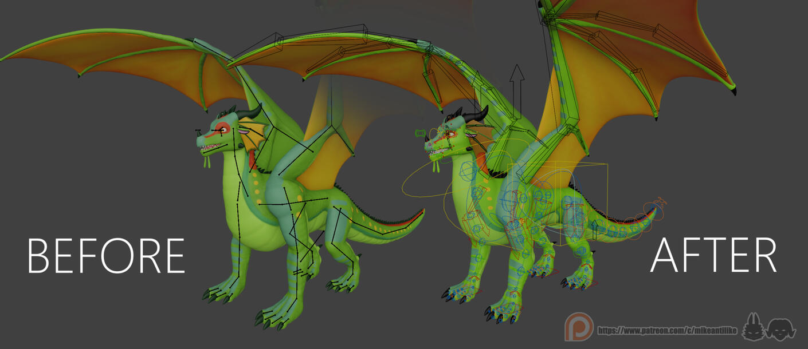Click the rabbit-eared character head icon
Image resolution: width=808 pixels, height=349 pixels.
pyautogui.click(x=754, y=327)
